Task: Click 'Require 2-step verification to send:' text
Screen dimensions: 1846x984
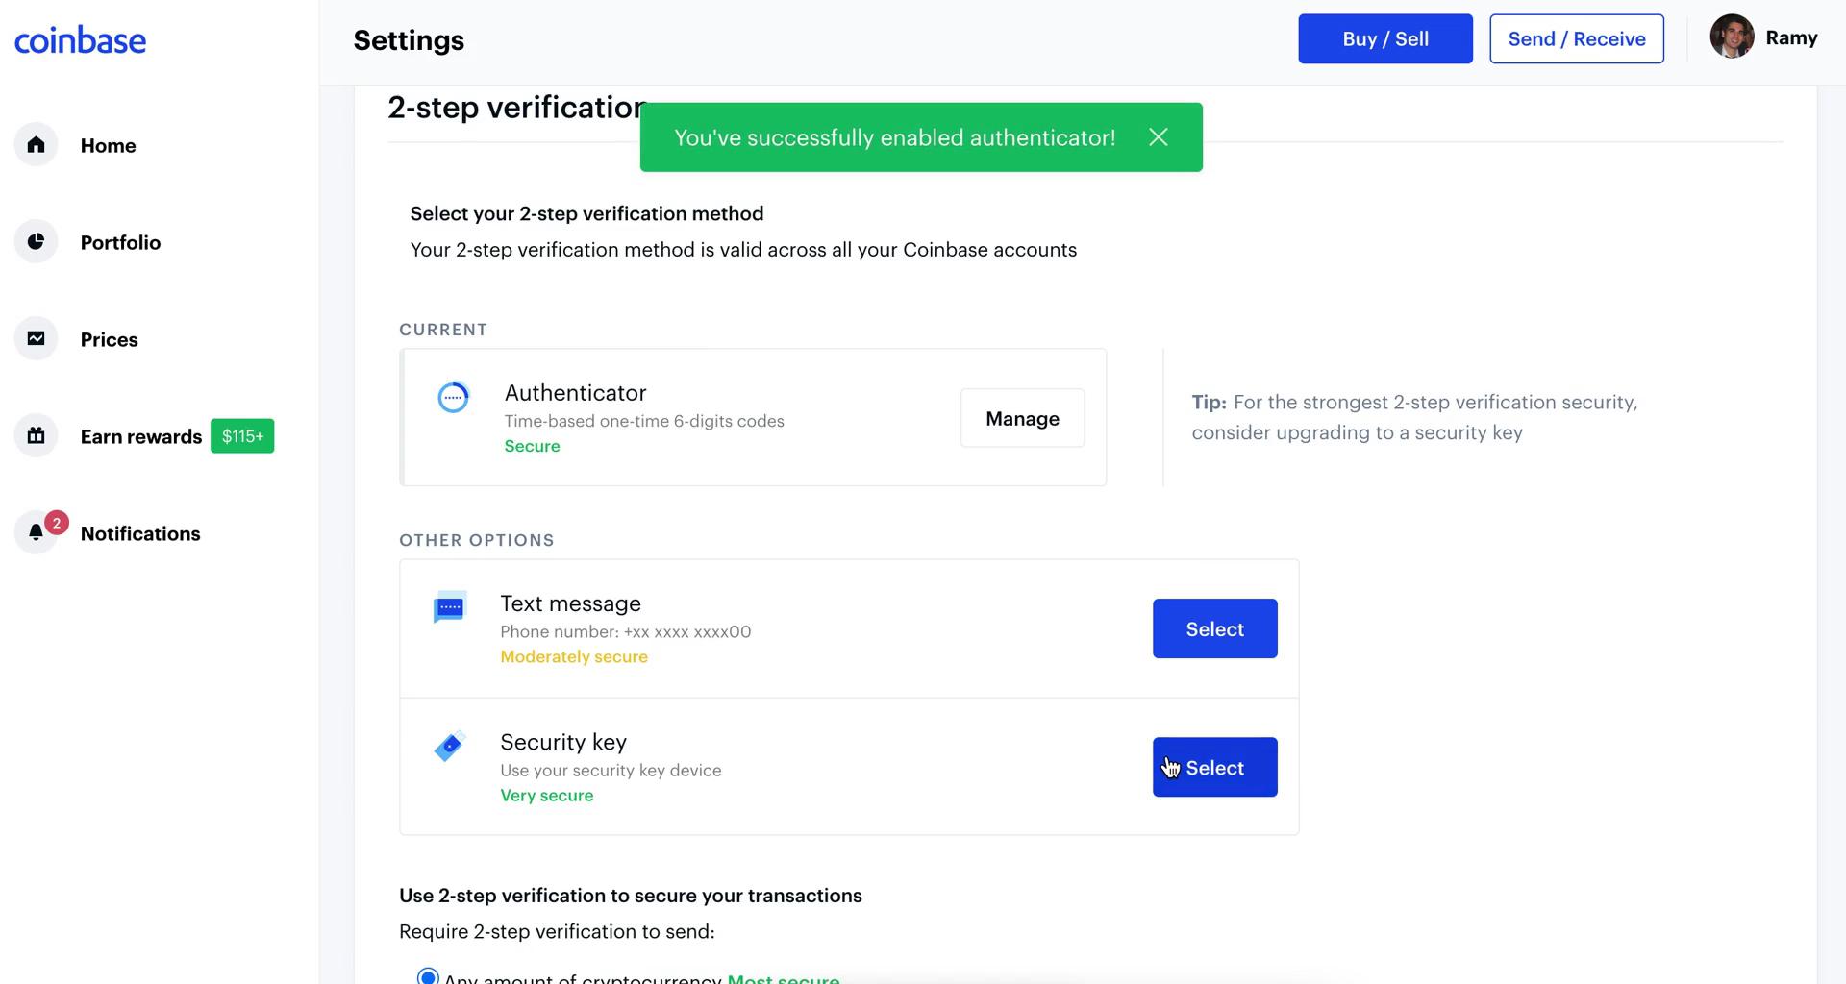Action: pyautogui.click(x=557, y=932)
